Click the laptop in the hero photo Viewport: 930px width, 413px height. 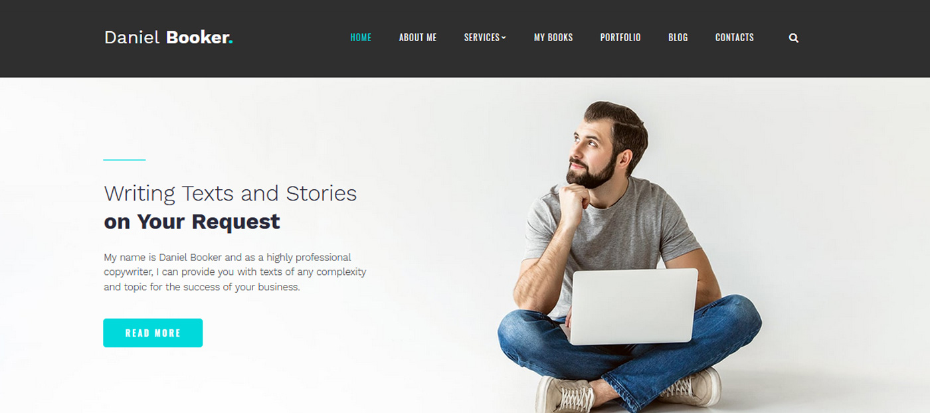(634, 306)
